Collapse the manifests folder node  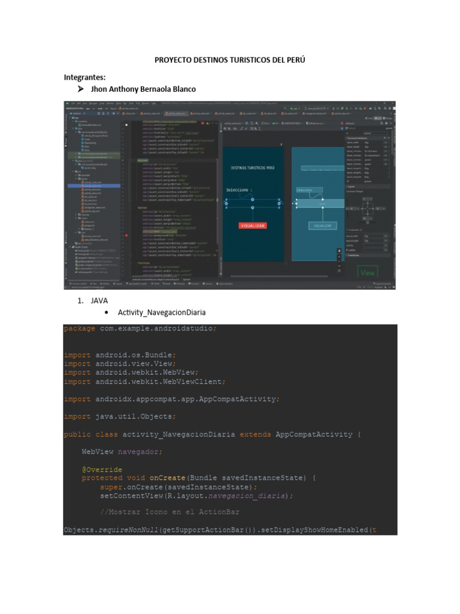click(x=72, y=121)
